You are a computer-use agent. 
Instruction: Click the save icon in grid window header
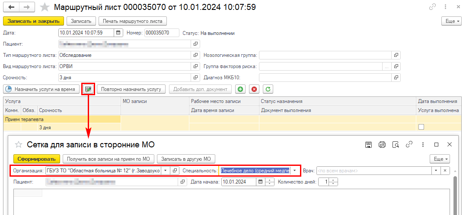[369, 144]
